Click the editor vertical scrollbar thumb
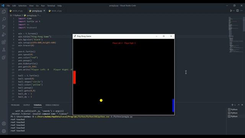Screen dimensions: 245x138 coord(244,24)
